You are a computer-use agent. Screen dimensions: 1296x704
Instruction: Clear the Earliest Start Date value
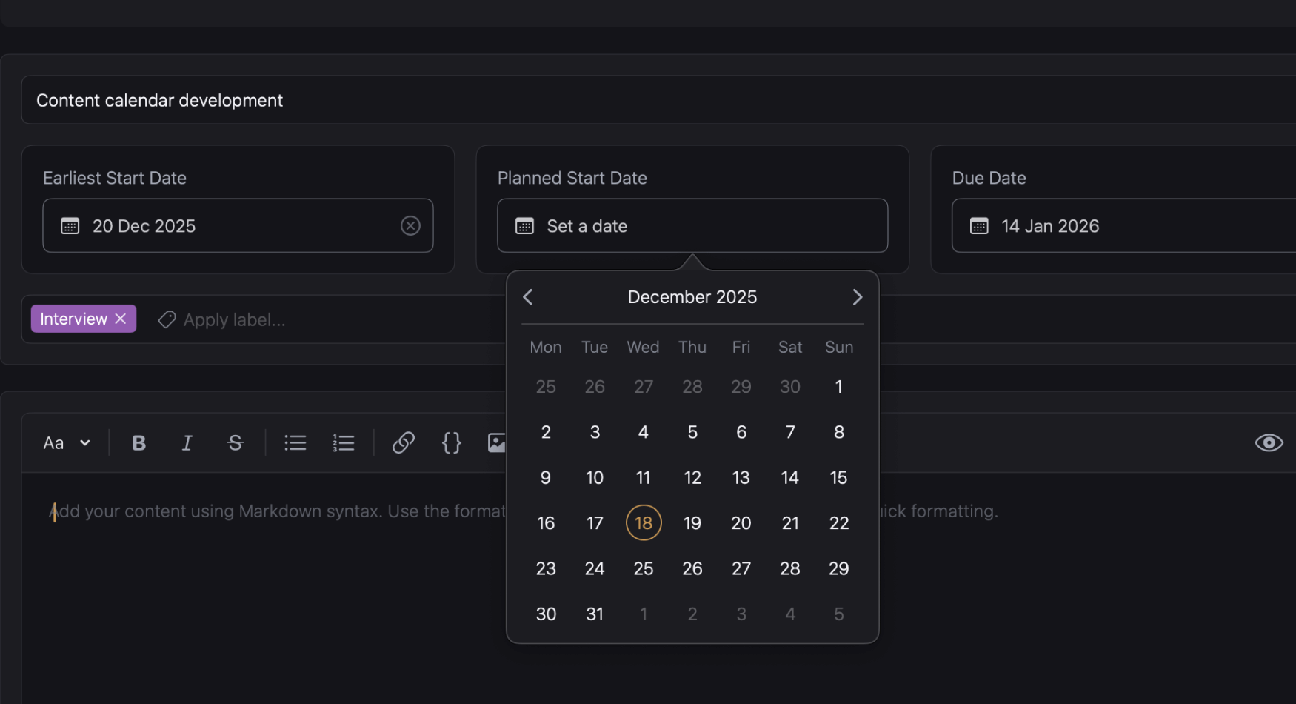tap(410, 225)
